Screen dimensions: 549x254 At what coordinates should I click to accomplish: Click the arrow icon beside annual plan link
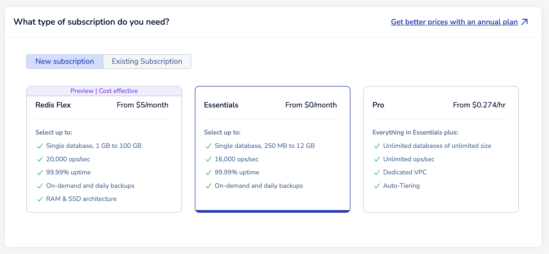click(524, 22)
